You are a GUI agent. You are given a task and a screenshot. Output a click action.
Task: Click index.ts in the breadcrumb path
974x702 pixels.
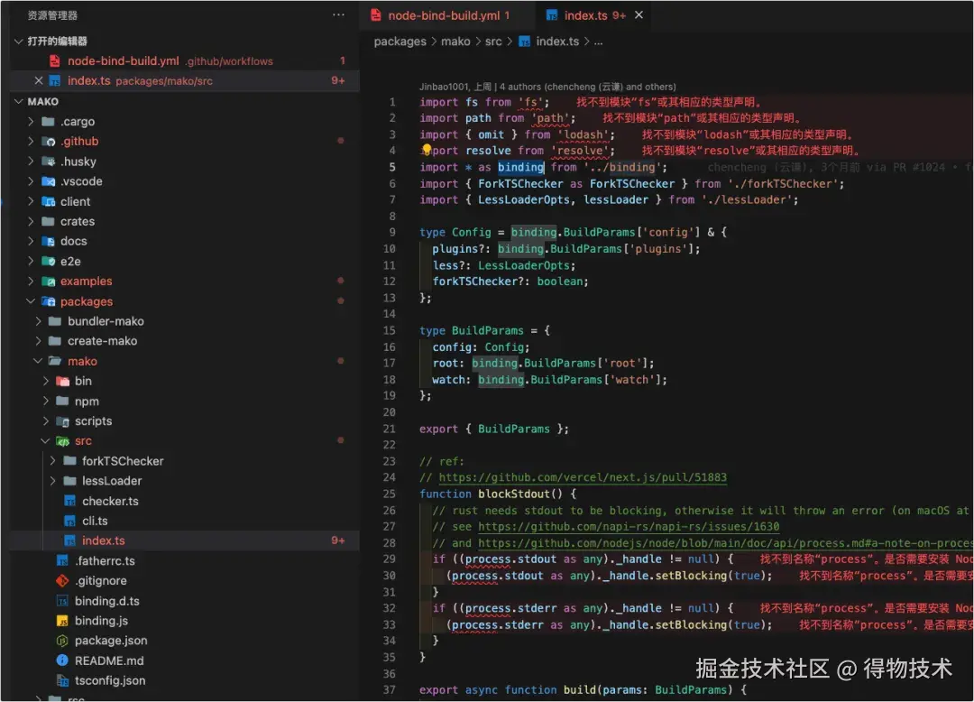click(557, 42)
